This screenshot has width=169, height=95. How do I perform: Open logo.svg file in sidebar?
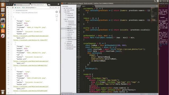click(69, 38)
